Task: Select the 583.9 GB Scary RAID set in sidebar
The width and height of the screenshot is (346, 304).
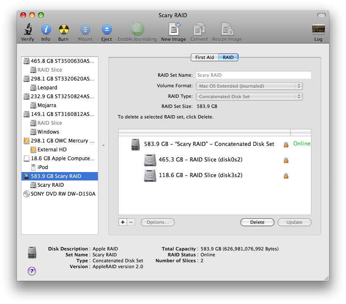Action: 59,176
